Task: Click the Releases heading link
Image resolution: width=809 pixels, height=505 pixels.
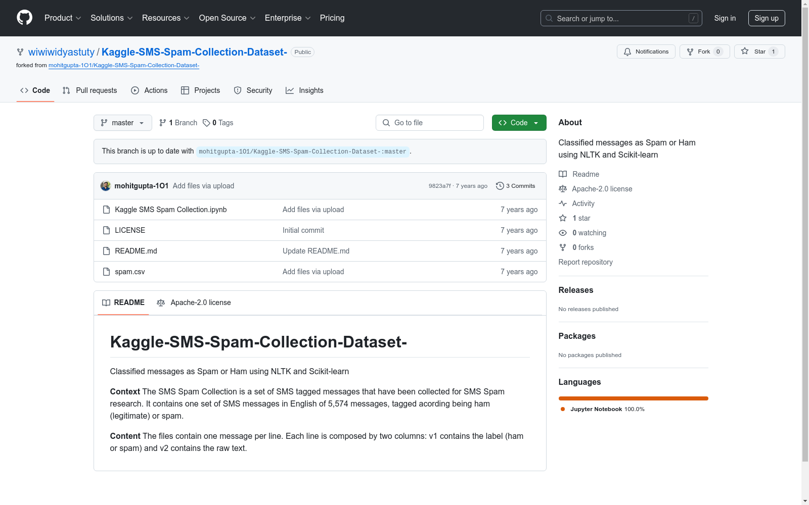Action: tap(576, 290)
